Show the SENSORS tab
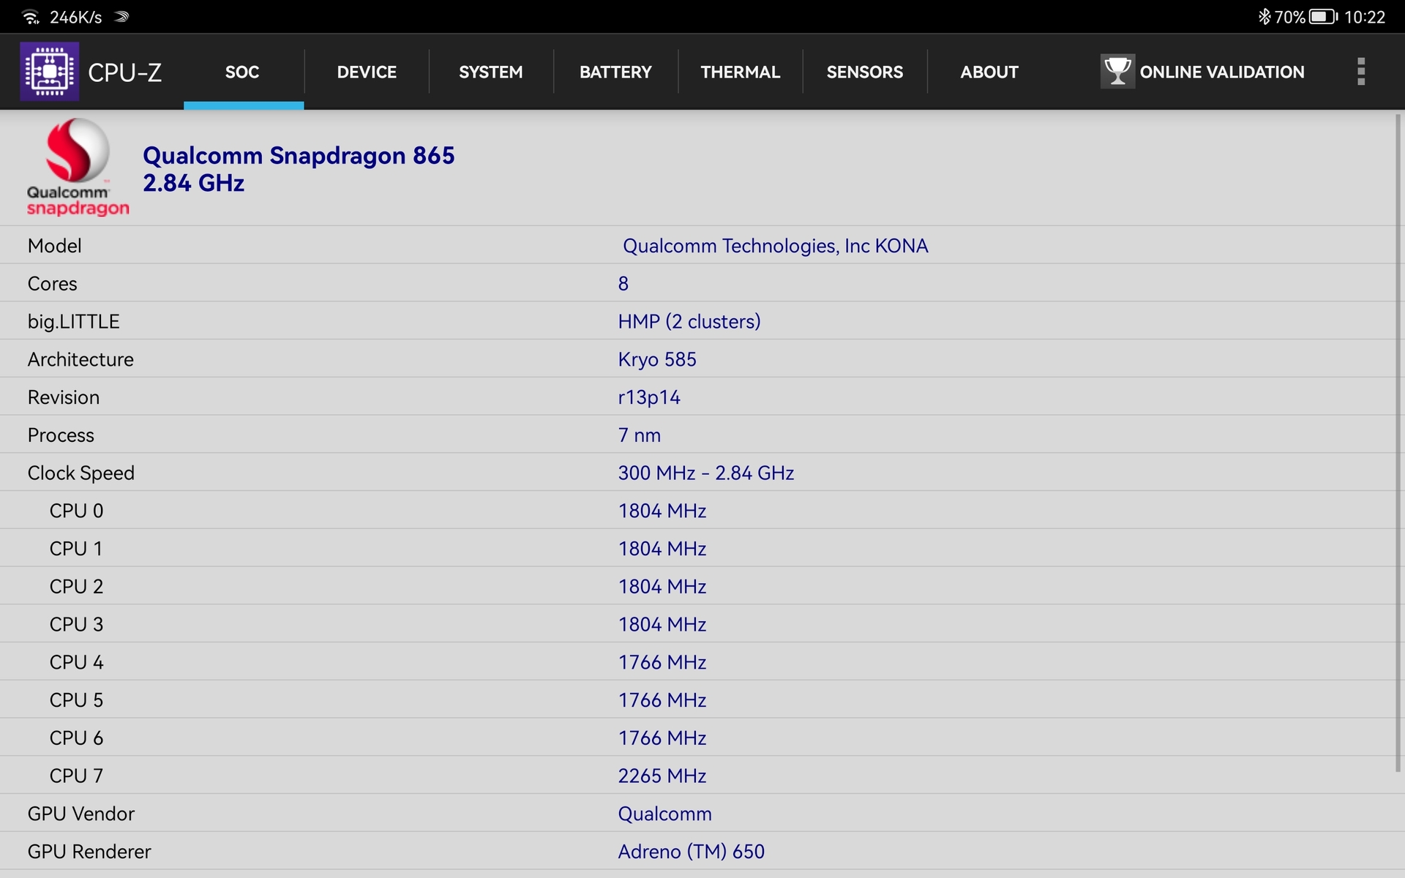Image resolution: width=1405 pixels, height=878 pixels. (864, 72)
